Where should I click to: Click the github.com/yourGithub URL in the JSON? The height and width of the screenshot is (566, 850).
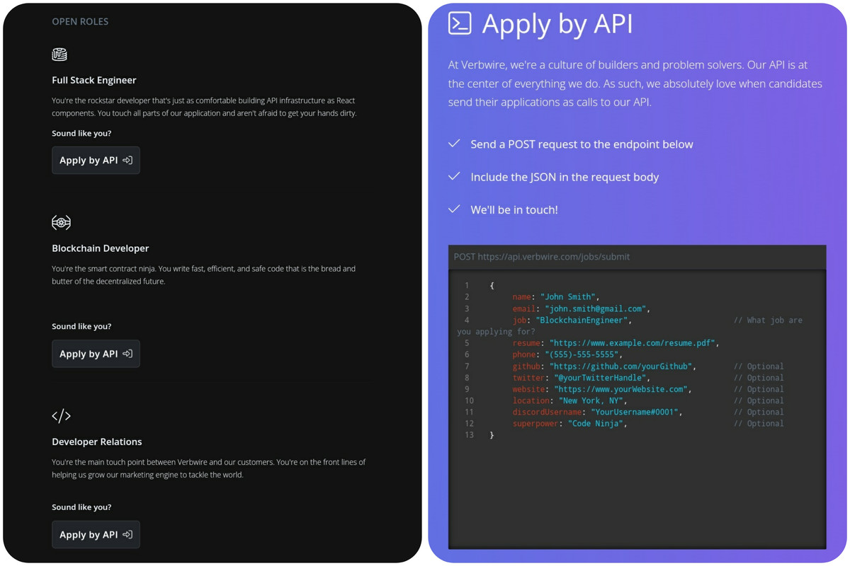(623, 366)
